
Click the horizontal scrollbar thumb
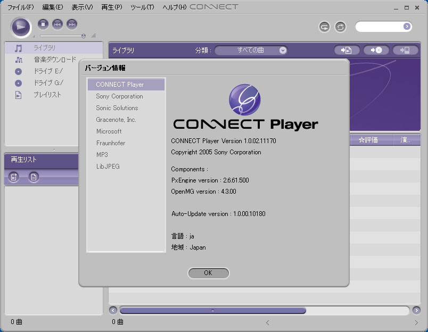pyautogui.click(x=212, y=310)
